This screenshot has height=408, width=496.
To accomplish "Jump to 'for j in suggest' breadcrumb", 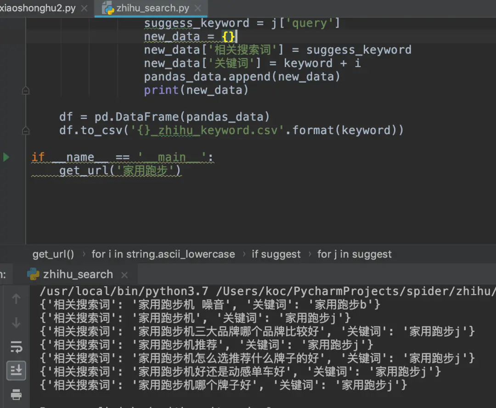I will coord(354,254).
